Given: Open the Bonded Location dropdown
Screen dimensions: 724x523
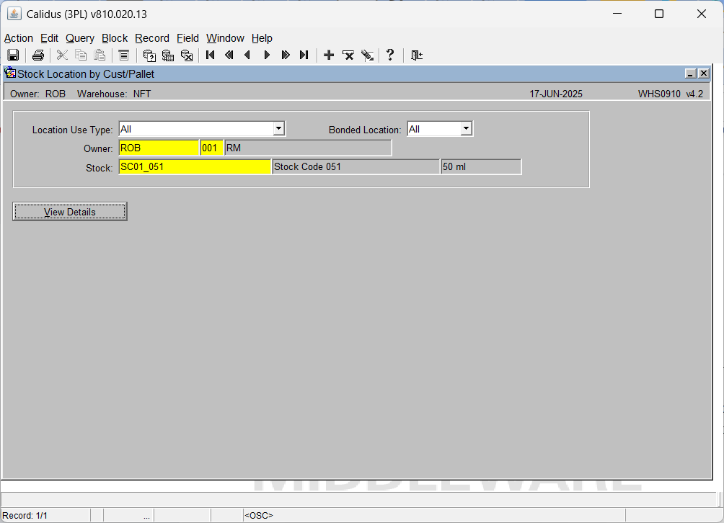Looking at the screenshot, I should [x=467, y=129].
